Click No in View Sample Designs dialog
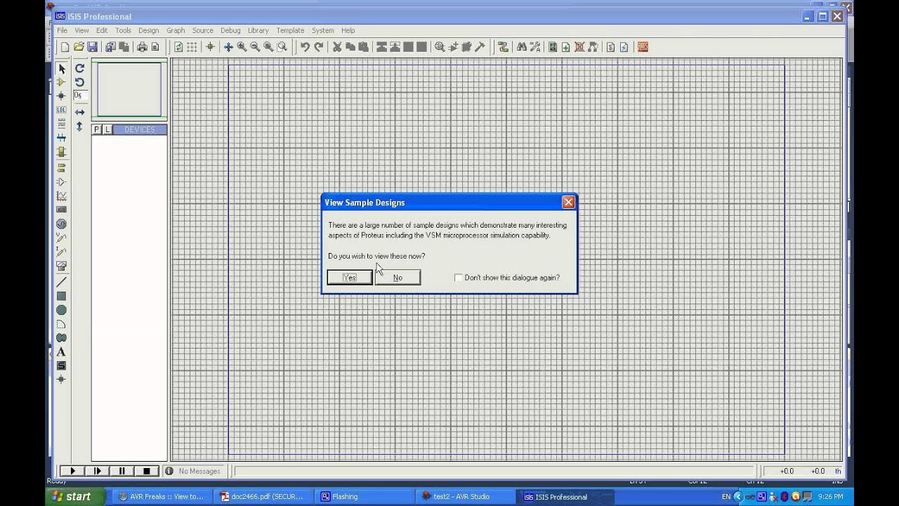Viewport: 899px width, 506px height. [x=398, y=278]
